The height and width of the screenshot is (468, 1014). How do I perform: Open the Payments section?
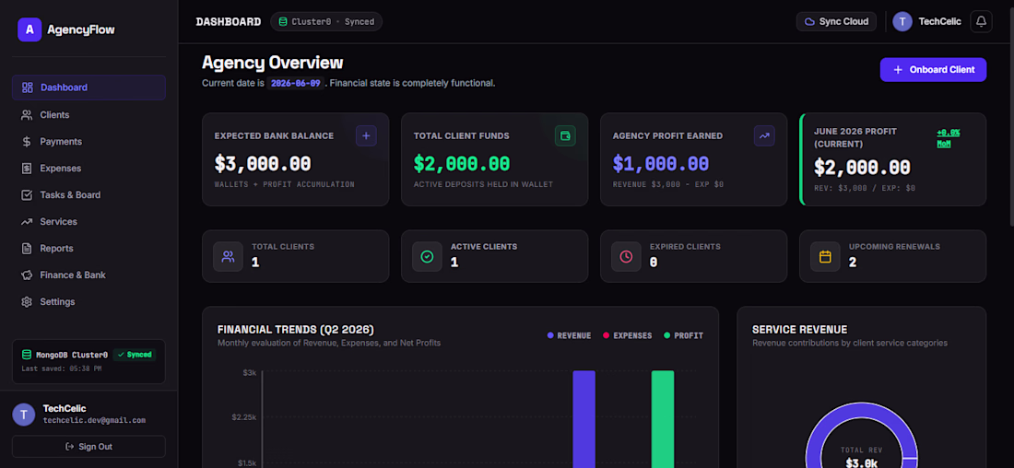(88, 142)
